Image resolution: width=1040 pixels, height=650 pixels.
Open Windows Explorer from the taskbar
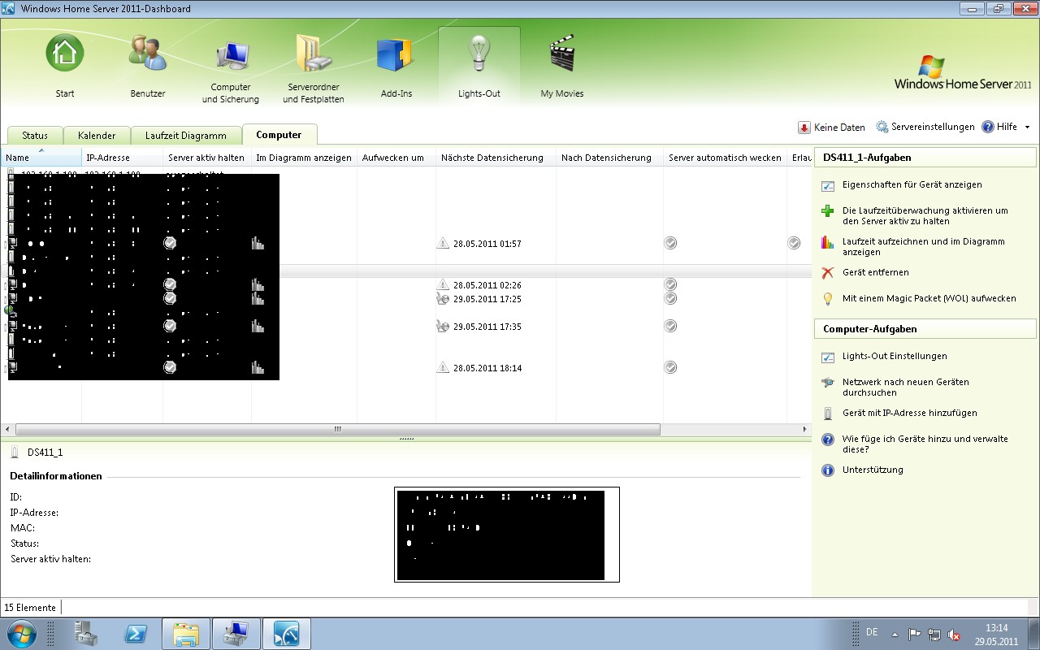point(186,633)
